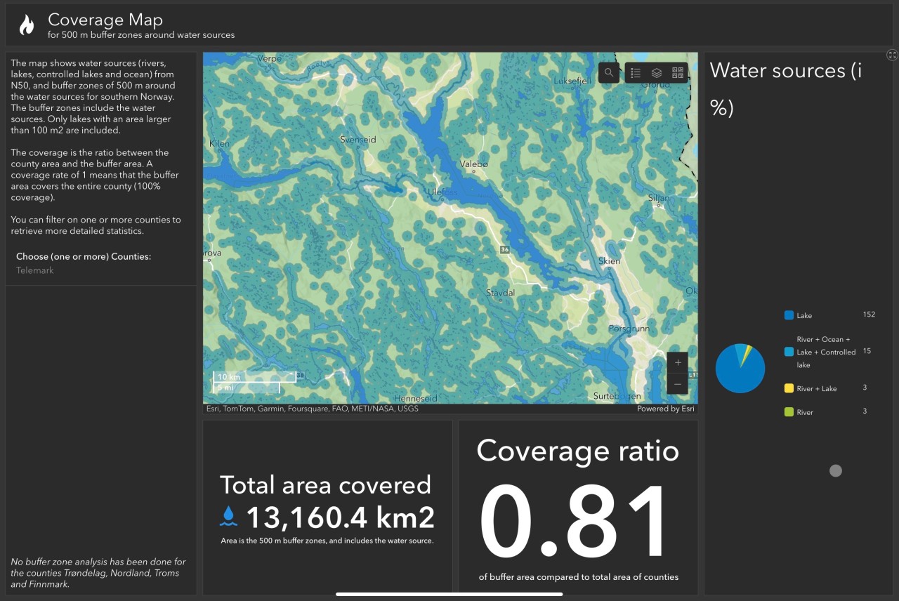Viewport: 899px width, 601px height.
Task: Expand the Water sources panel to fullscreen
Action: (x=891, y=55)
